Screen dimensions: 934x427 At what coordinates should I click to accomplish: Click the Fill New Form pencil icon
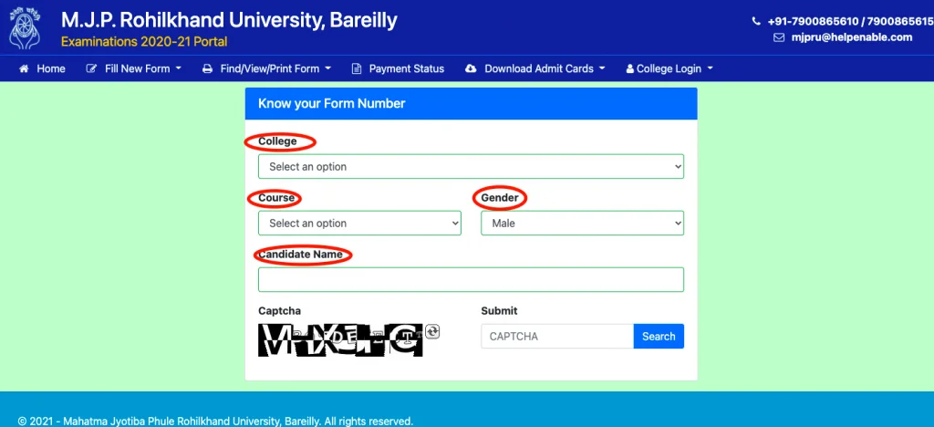pyautogui.click(x=91, y=68)
